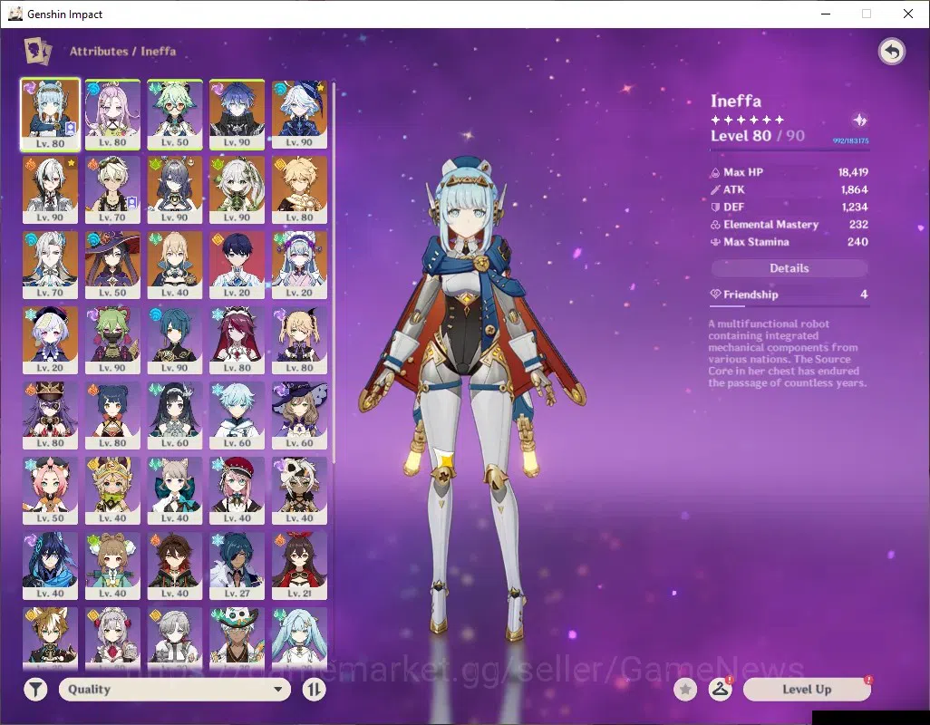Image resolution: width=930 pixels, height=725 pixels.
Task: Open the character archive cards icon
Action: click(x=37, y=51)
